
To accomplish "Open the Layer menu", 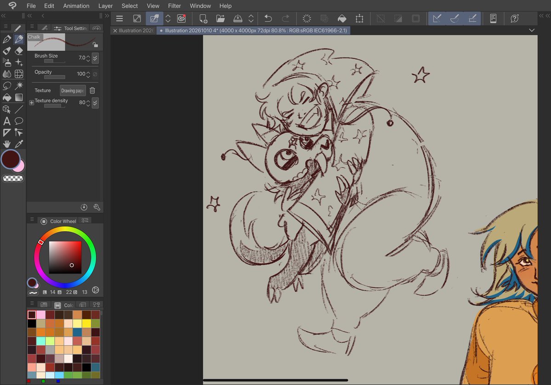I will click(105, 6).
